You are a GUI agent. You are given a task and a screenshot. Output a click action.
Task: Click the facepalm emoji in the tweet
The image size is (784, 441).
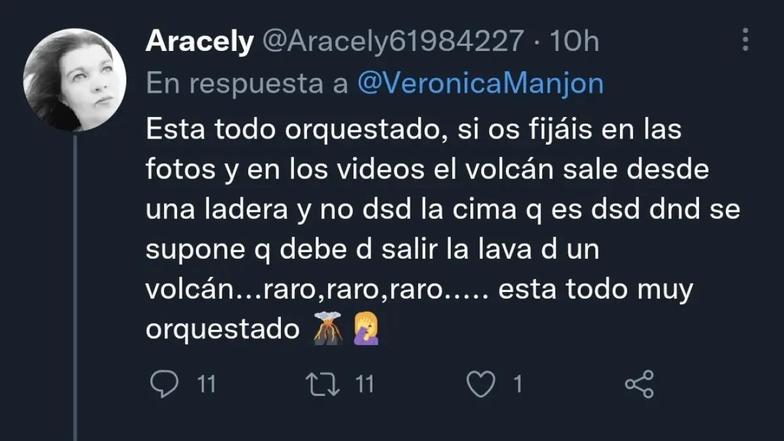point(367,329)
